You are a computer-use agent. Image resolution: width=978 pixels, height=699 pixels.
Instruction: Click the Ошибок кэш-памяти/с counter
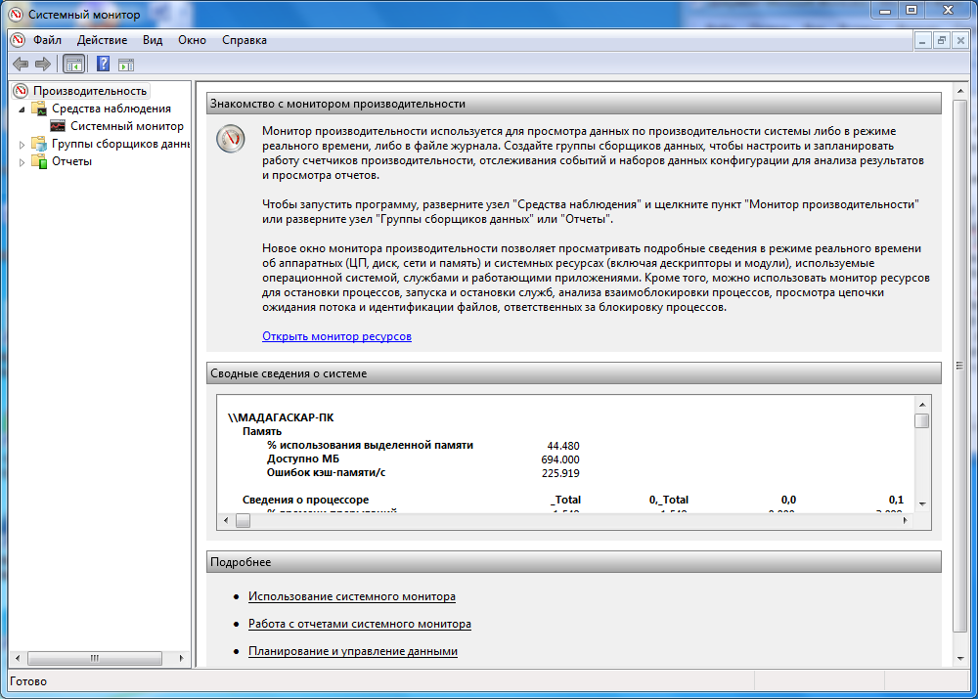[327, 472]
